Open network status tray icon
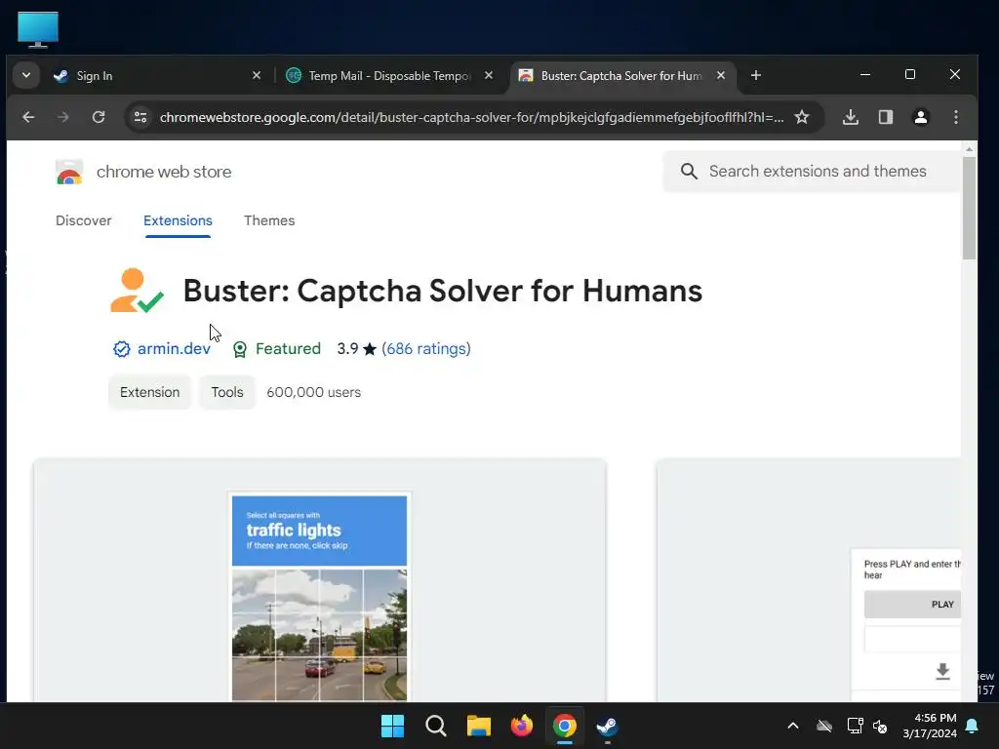This screenshot has height=749, width=999. click(855, 726)
